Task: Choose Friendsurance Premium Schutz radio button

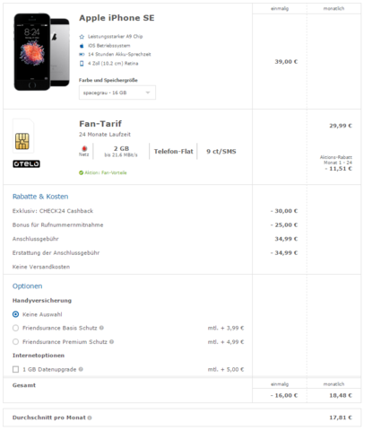Action: point(16,342)
